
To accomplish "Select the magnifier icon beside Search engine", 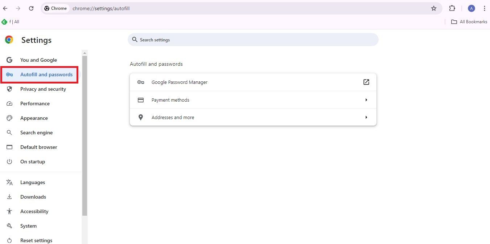I will coord(9,133).
